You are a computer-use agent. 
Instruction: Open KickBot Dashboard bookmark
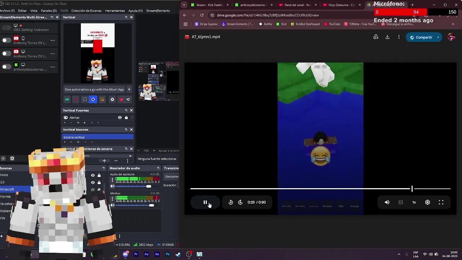305,24
